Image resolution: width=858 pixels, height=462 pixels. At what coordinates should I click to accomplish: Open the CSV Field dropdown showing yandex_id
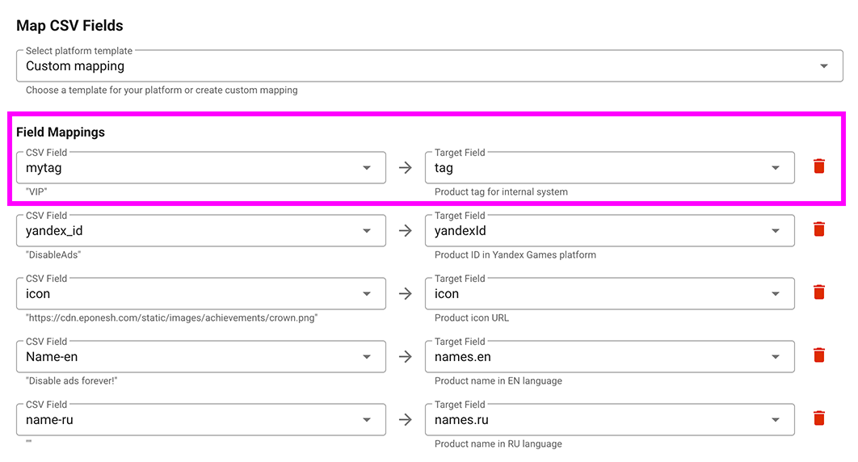click(200, 231)
